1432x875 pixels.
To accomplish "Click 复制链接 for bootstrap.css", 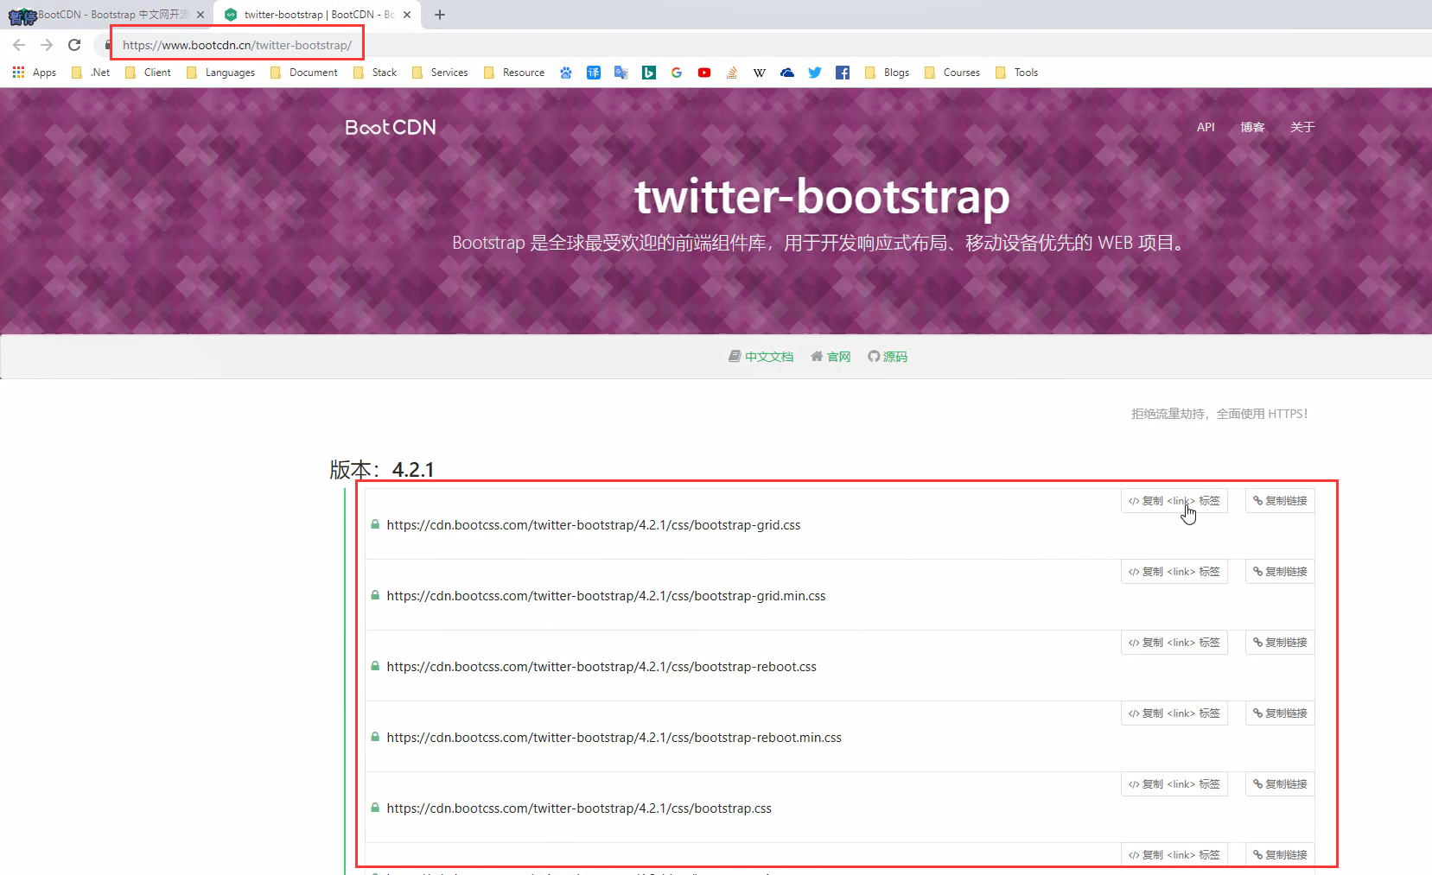I will coord(1280,784).
